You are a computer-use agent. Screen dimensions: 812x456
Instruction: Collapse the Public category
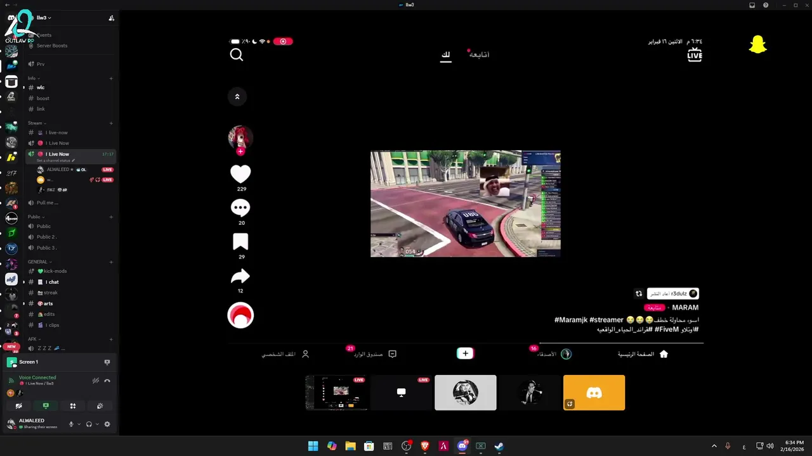click(36, 217)
